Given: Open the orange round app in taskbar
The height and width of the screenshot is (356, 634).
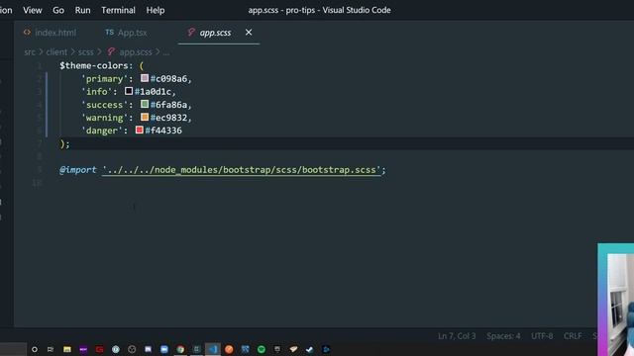Looking at the screenshot, I should point(229,349).
